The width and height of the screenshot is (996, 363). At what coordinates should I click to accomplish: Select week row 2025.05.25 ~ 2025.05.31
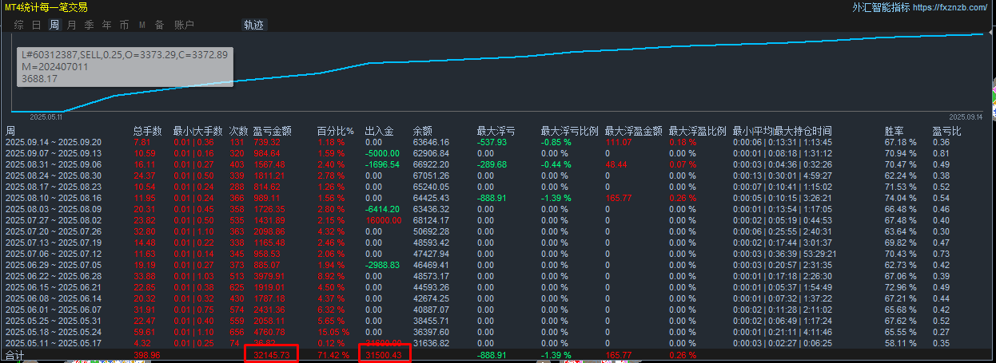pos(498,320)
